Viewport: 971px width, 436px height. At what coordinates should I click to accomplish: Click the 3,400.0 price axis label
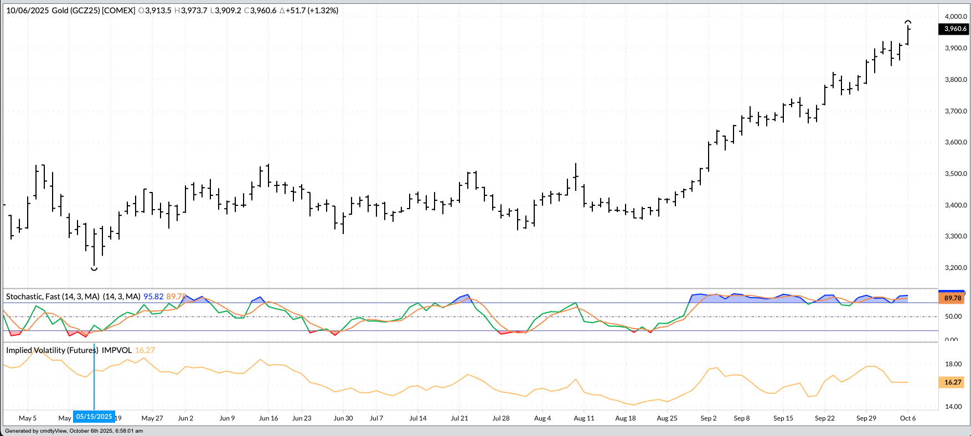click(x=956, y=205)
